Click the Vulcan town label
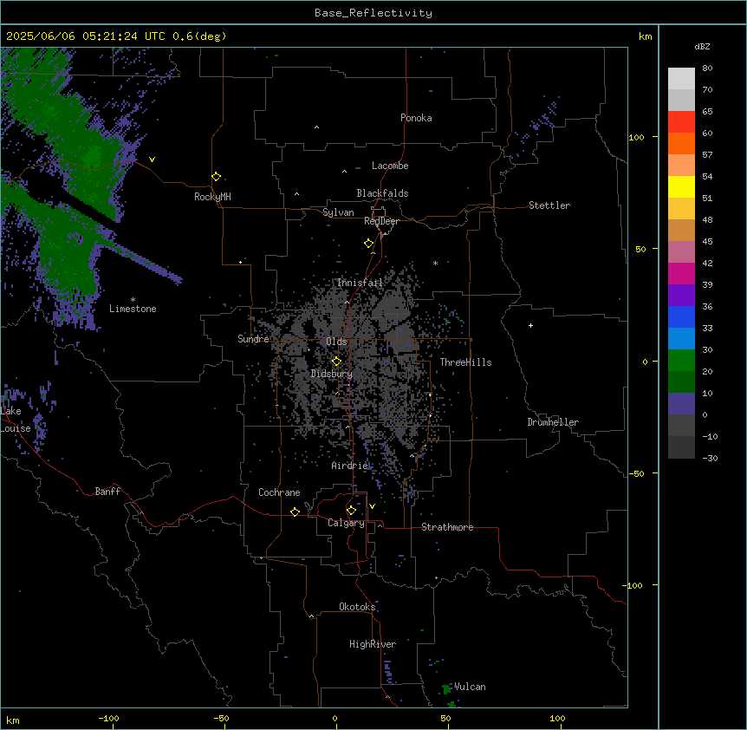747x730 pixels. pos(470,687)
